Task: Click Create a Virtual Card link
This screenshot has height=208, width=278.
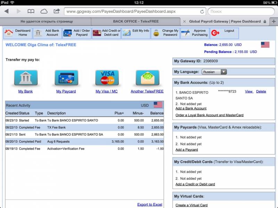Action: tap(191, 205)
